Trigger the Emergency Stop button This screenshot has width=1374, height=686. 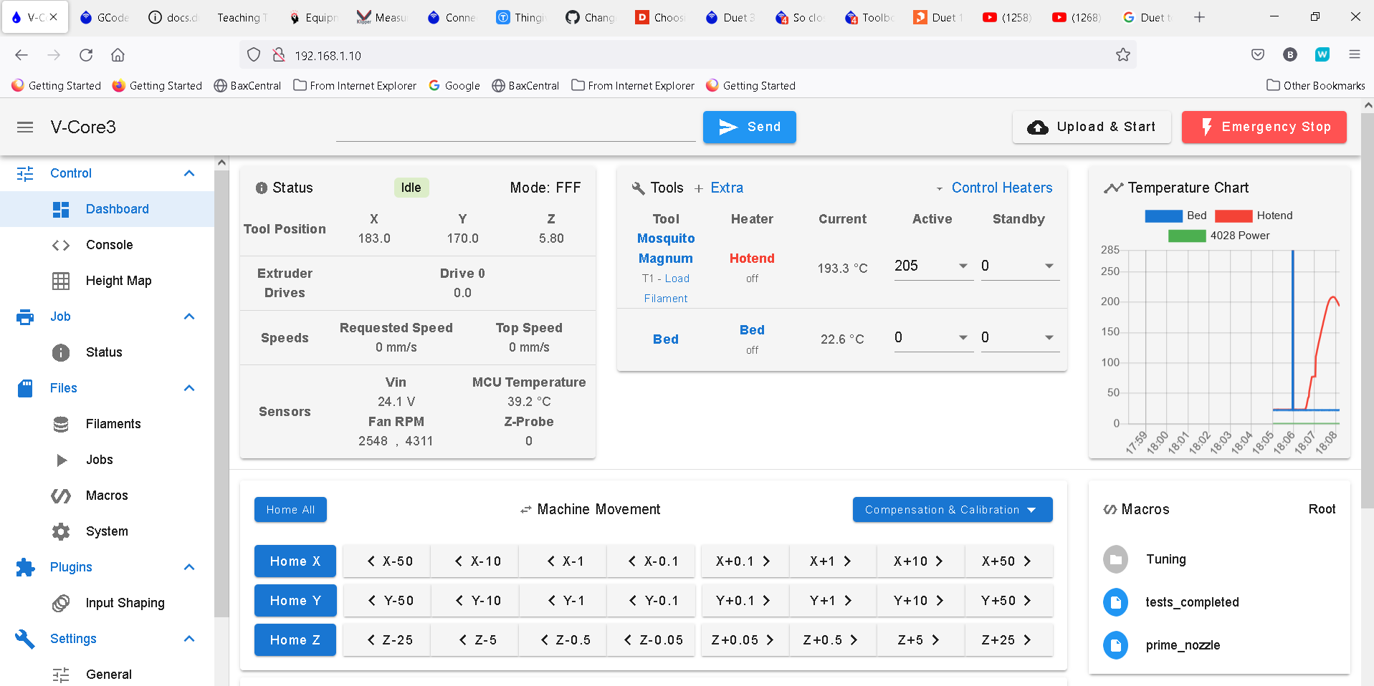[x=1264, y=127]
